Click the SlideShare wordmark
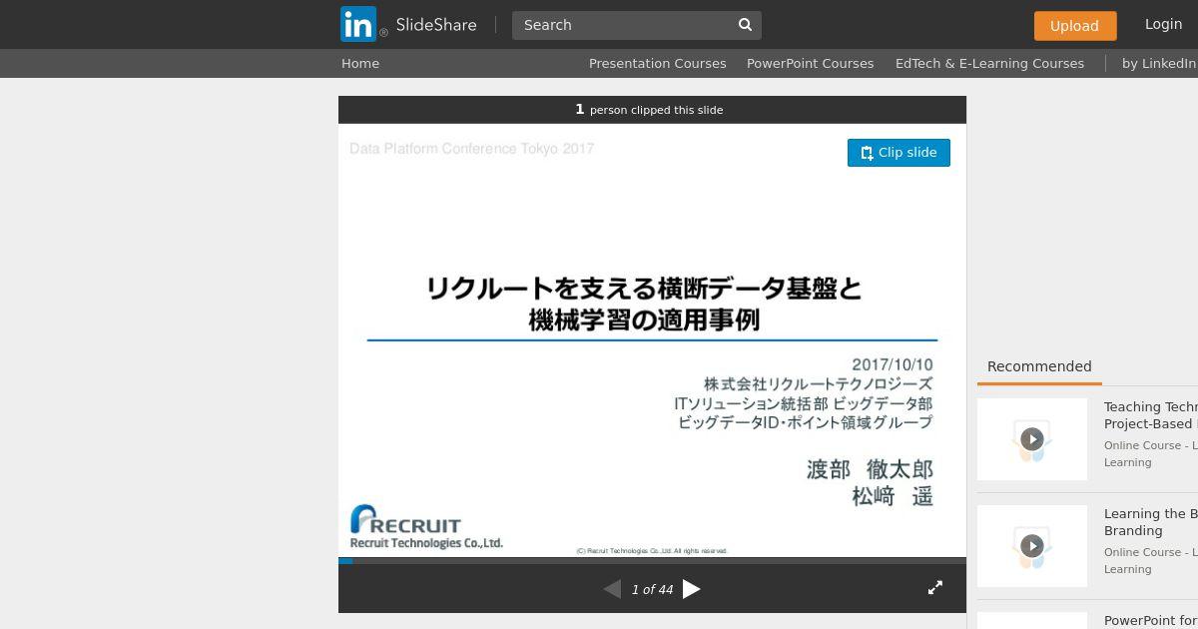Screen dimensions: 1198x629 [436, 25]
